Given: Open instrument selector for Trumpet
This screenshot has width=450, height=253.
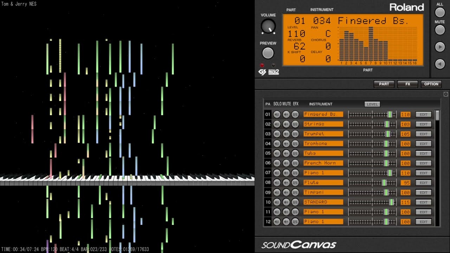Looking at the screenshot, I should (323, 134).
